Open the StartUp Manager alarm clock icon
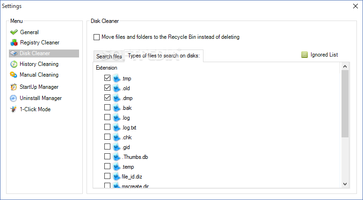 click(14, 87)
